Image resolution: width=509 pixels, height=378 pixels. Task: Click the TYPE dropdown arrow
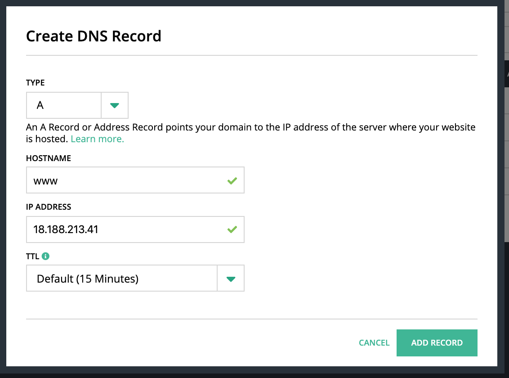(115, 105)
